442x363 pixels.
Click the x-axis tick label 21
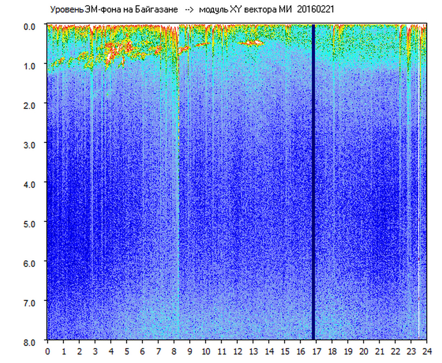tap(379, 351)
